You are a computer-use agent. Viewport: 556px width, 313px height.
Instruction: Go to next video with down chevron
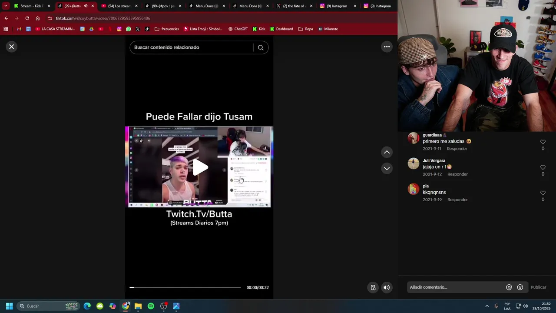point(387,168)
